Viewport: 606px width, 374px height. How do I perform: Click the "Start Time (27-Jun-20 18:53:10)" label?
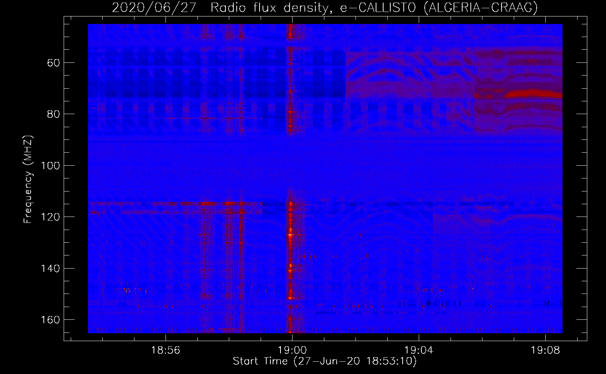(x=325, y=361)
